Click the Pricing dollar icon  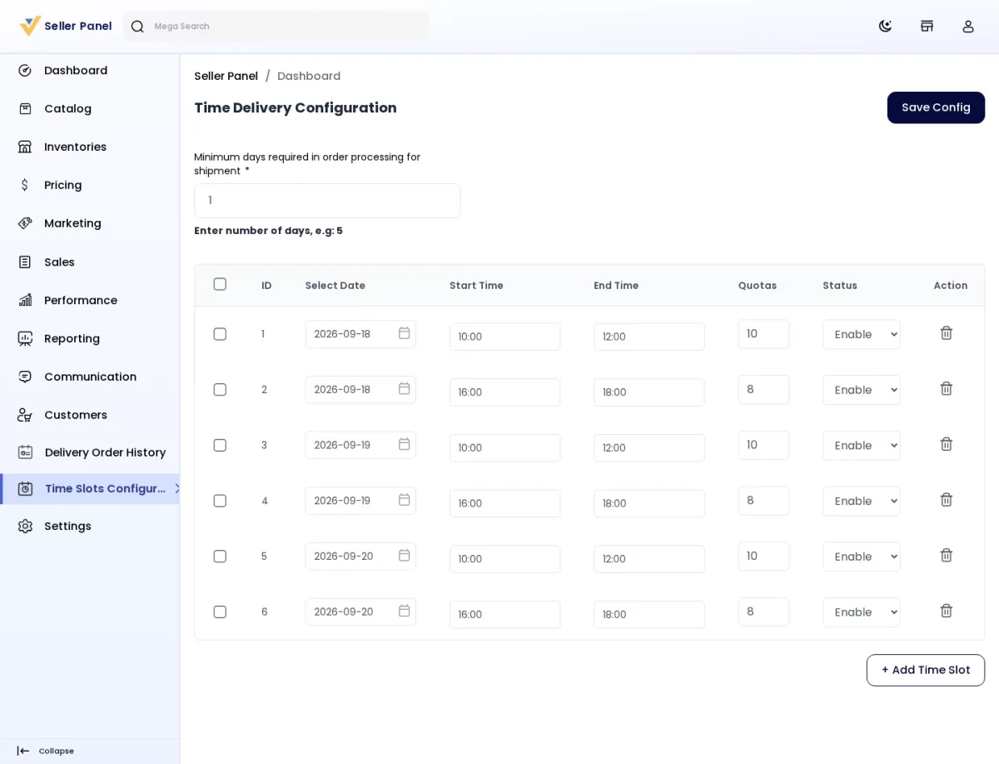pos(25,185)
